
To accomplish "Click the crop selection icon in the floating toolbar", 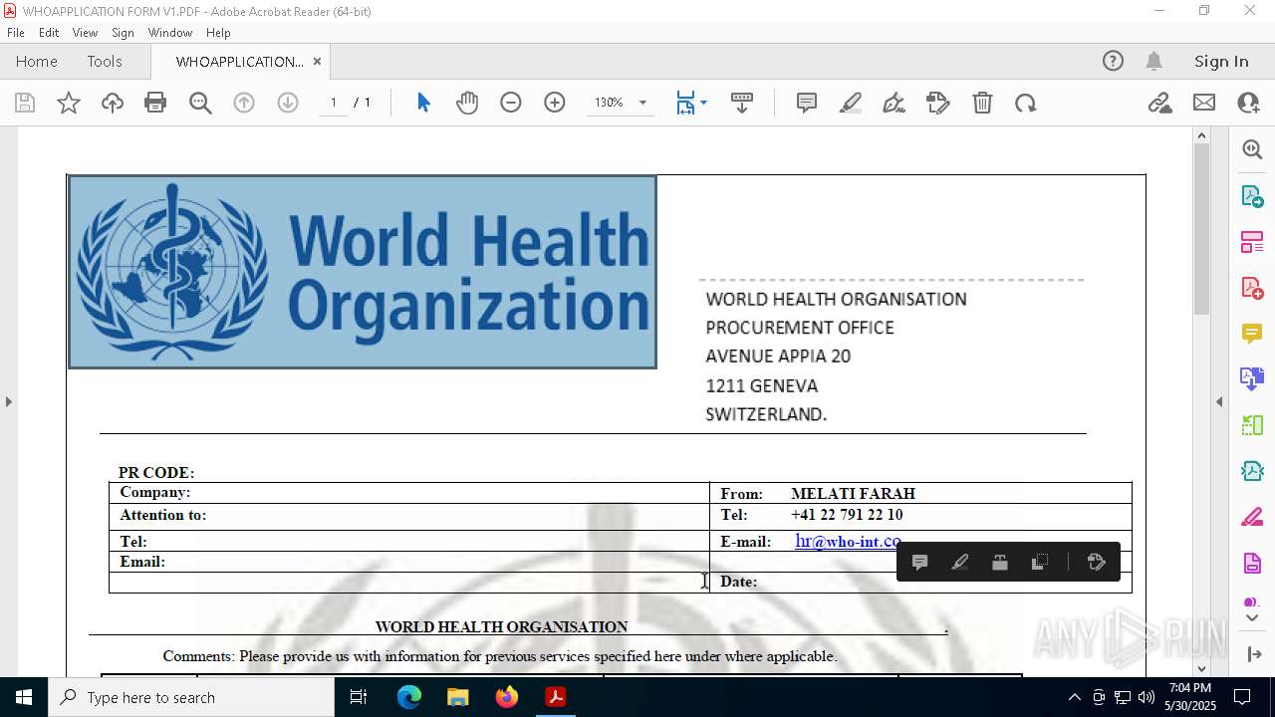I will [1040, 563].
